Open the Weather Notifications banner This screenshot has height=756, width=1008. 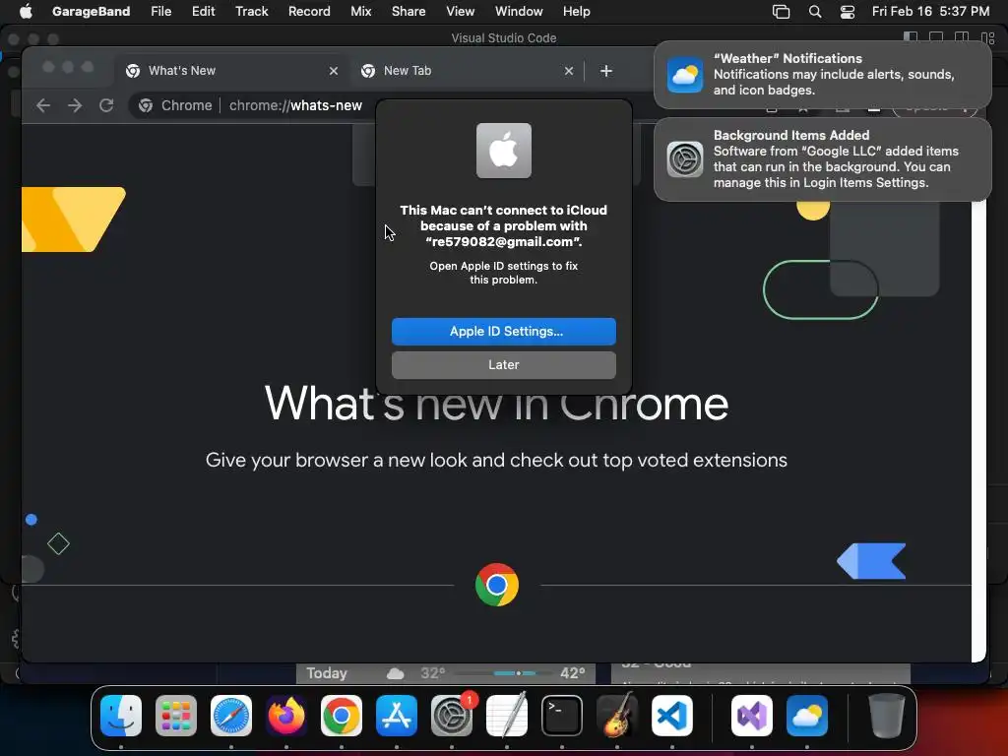[x=822, y=75]
